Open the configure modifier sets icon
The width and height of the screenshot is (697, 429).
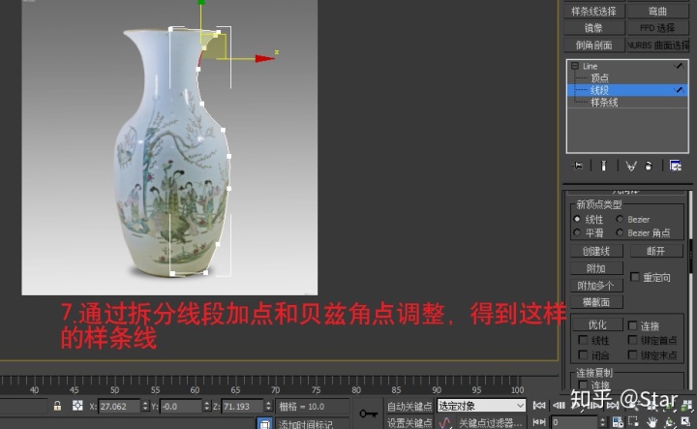(676, 166)
